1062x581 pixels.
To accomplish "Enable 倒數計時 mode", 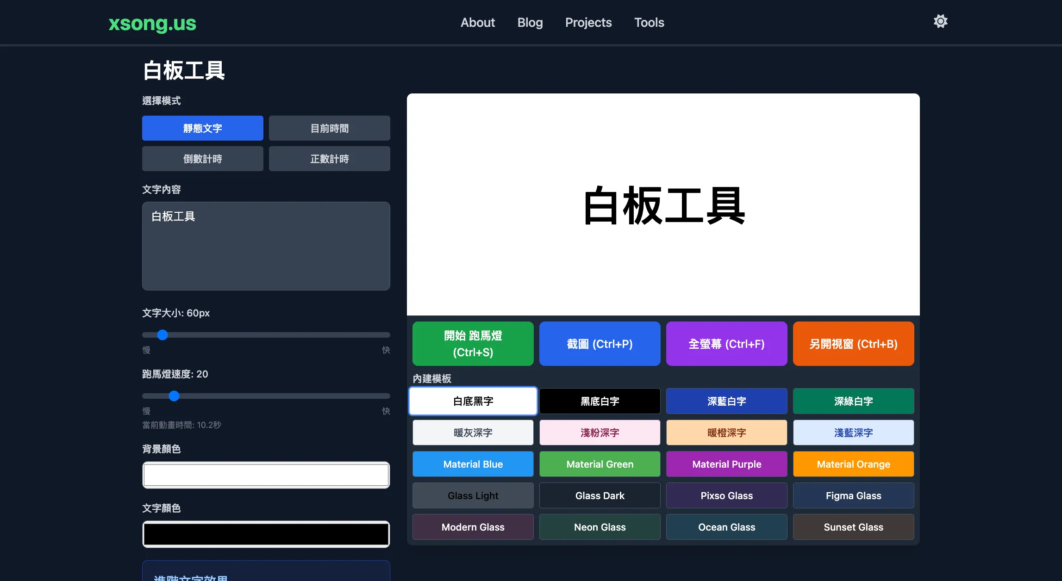I will [x=202, y=159].
